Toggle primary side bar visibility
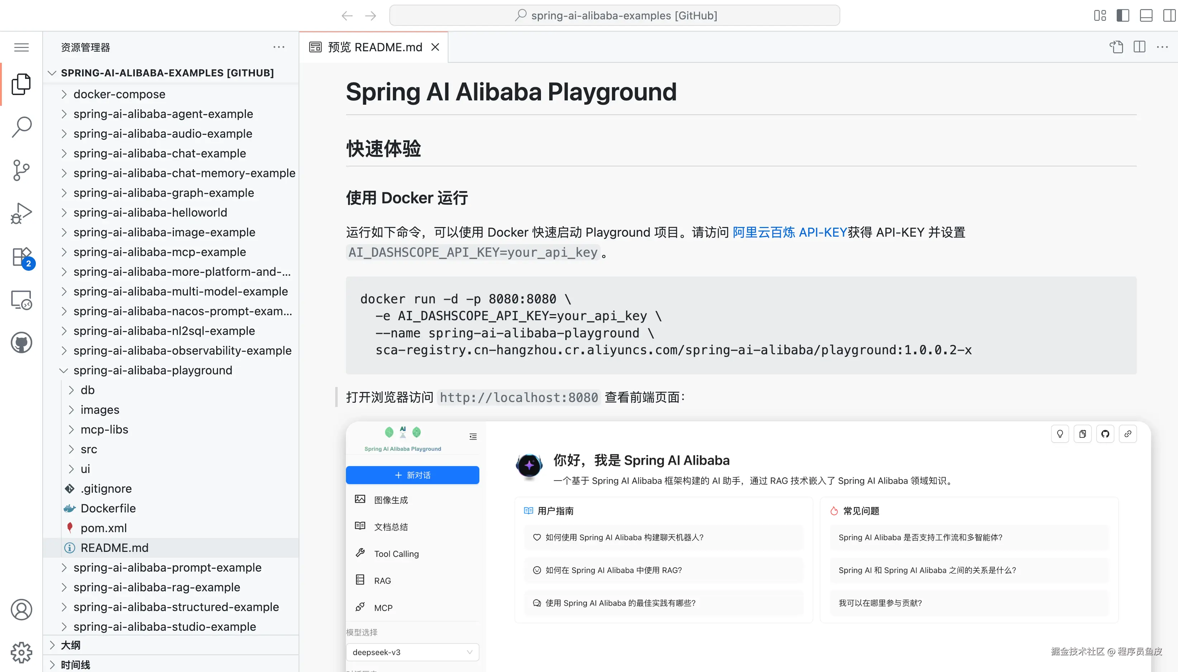The height and width of the screenshot is (672, 1178). [x=1123, y=16]
